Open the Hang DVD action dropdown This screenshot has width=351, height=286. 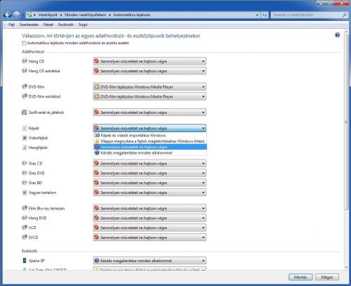pos(150,218)
